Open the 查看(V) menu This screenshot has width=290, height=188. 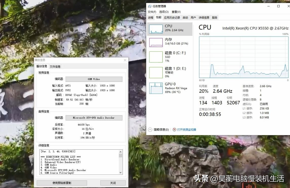pos(176,12)
